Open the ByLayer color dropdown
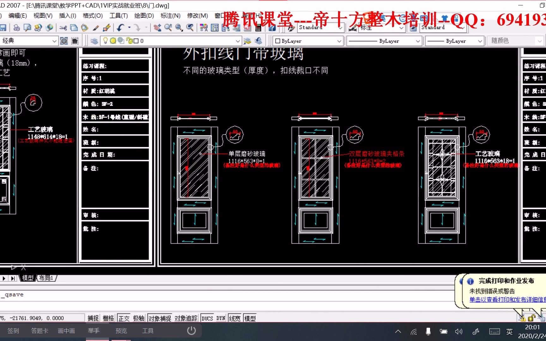 [339, 41]
